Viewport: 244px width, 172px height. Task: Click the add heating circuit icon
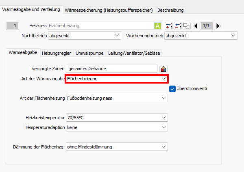169,26
